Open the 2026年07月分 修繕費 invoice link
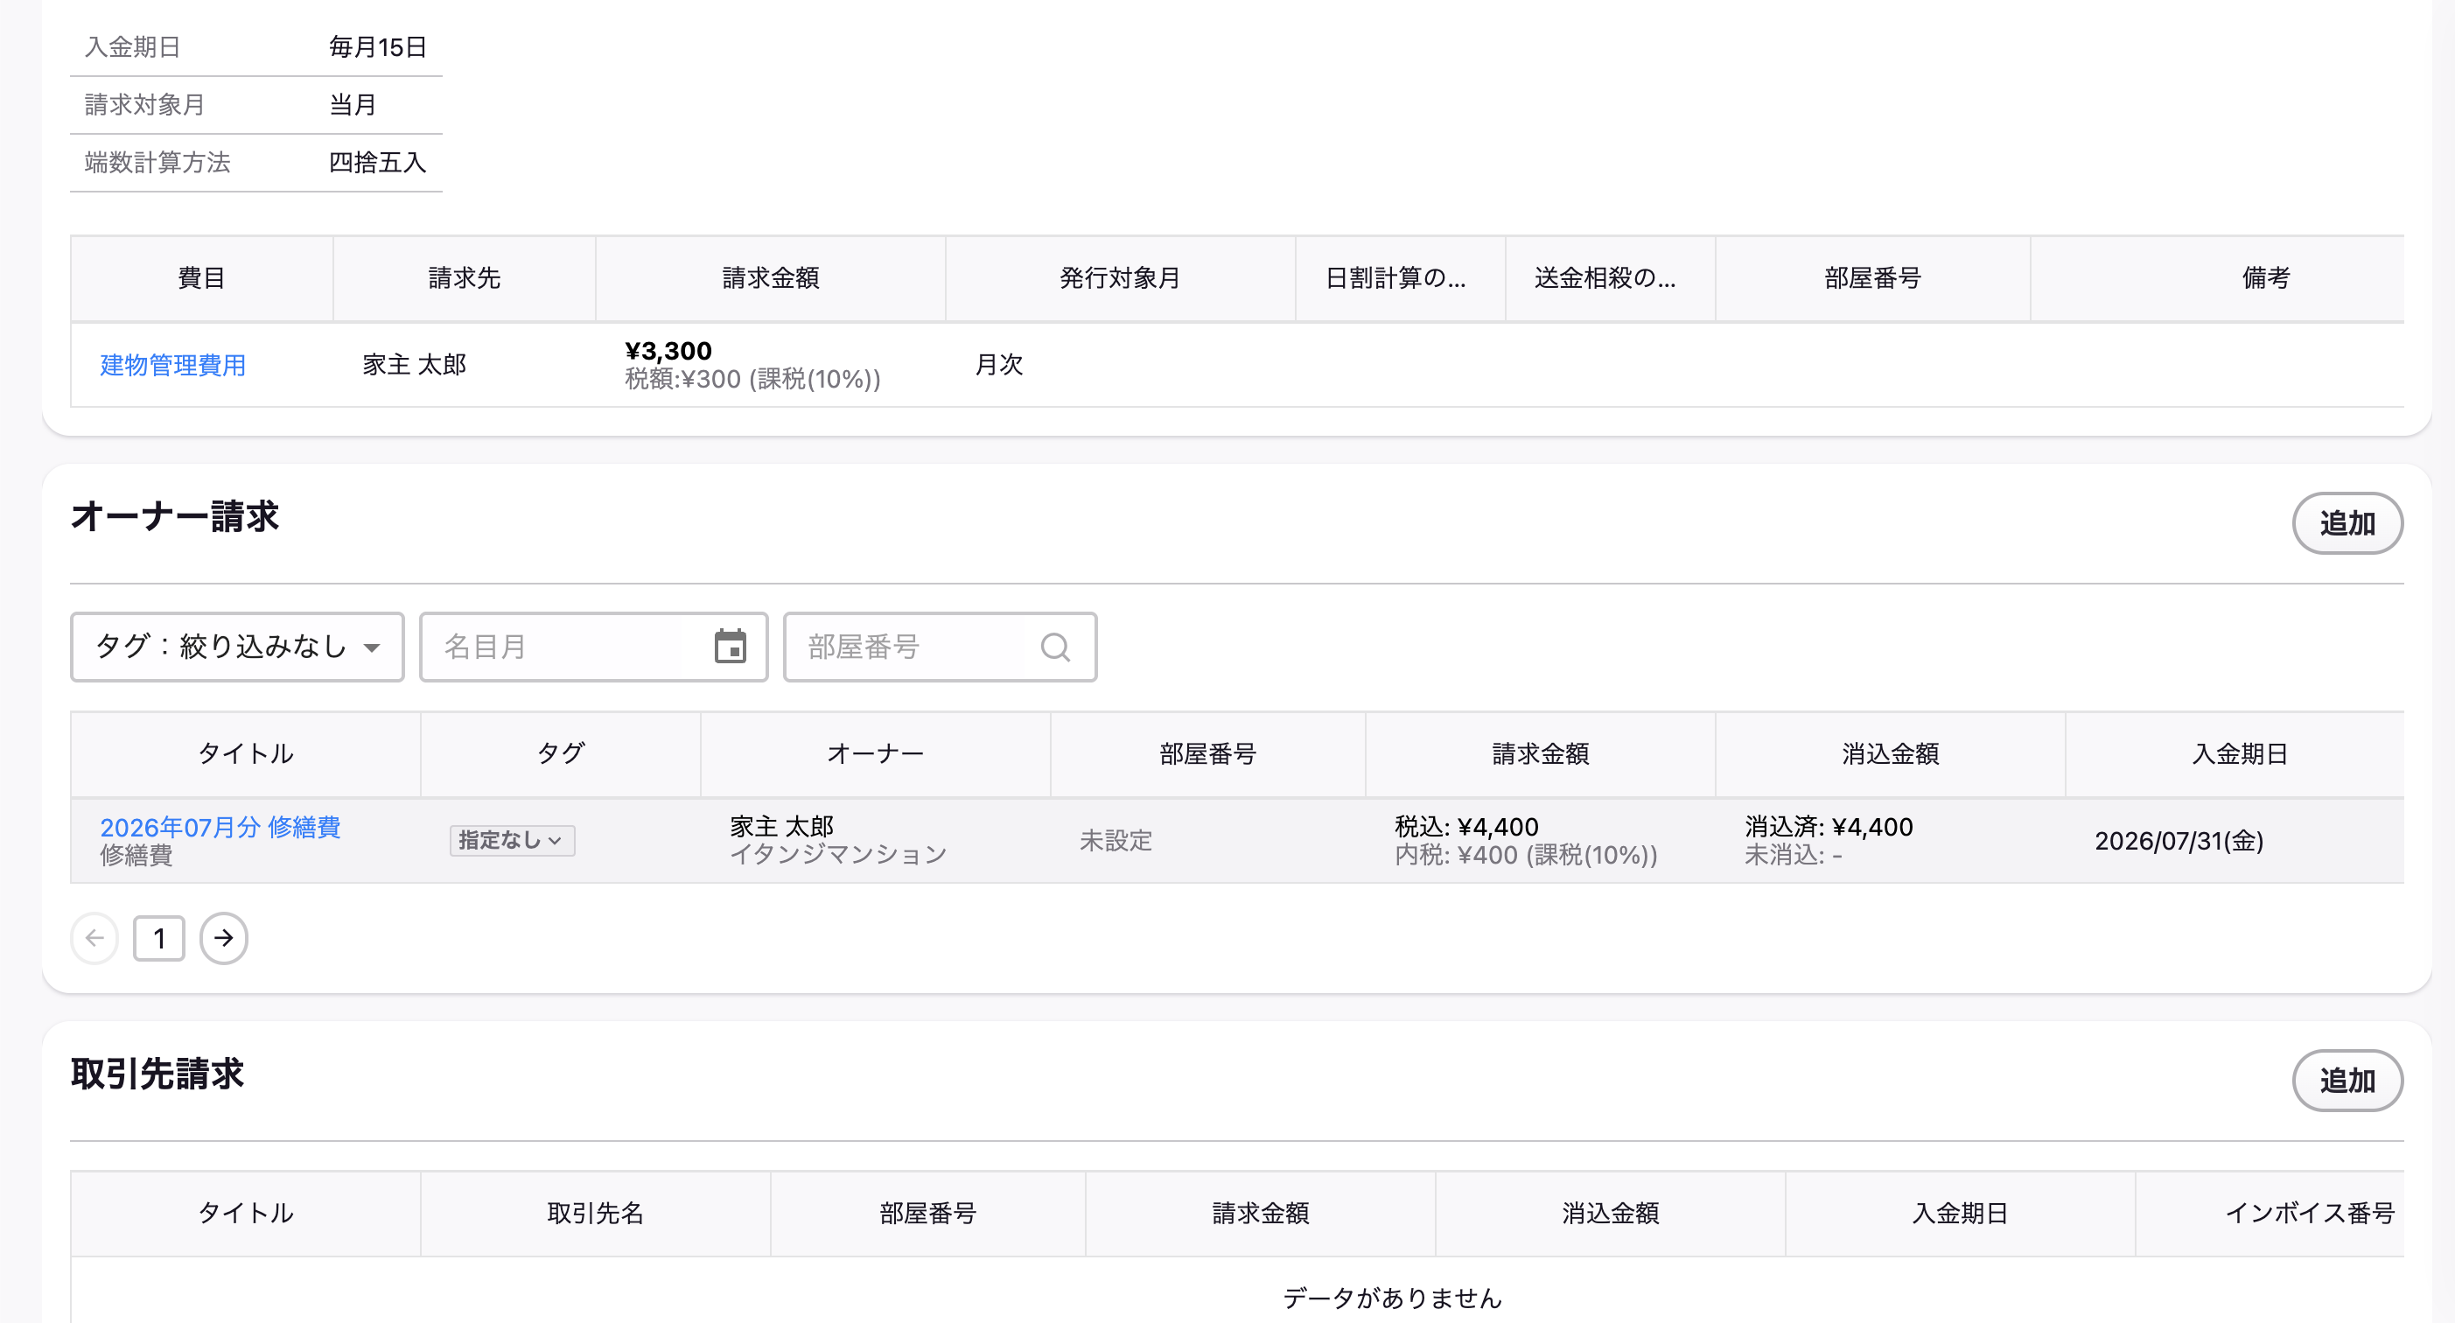 click(220, 826)
